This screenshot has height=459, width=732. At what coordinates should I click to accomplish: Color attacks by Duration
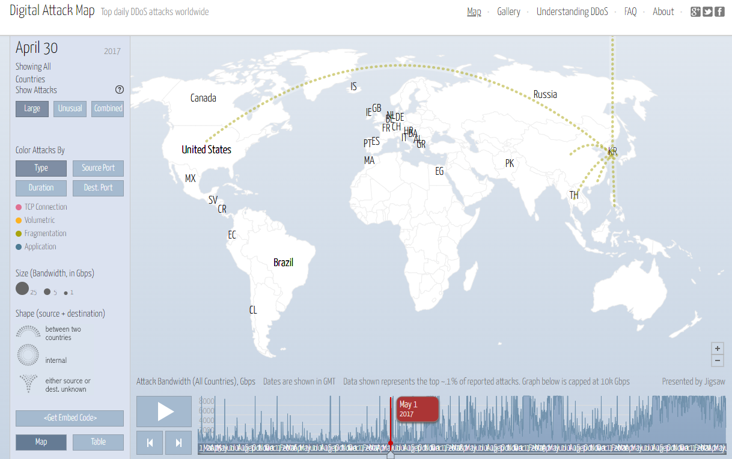(41, 188)
